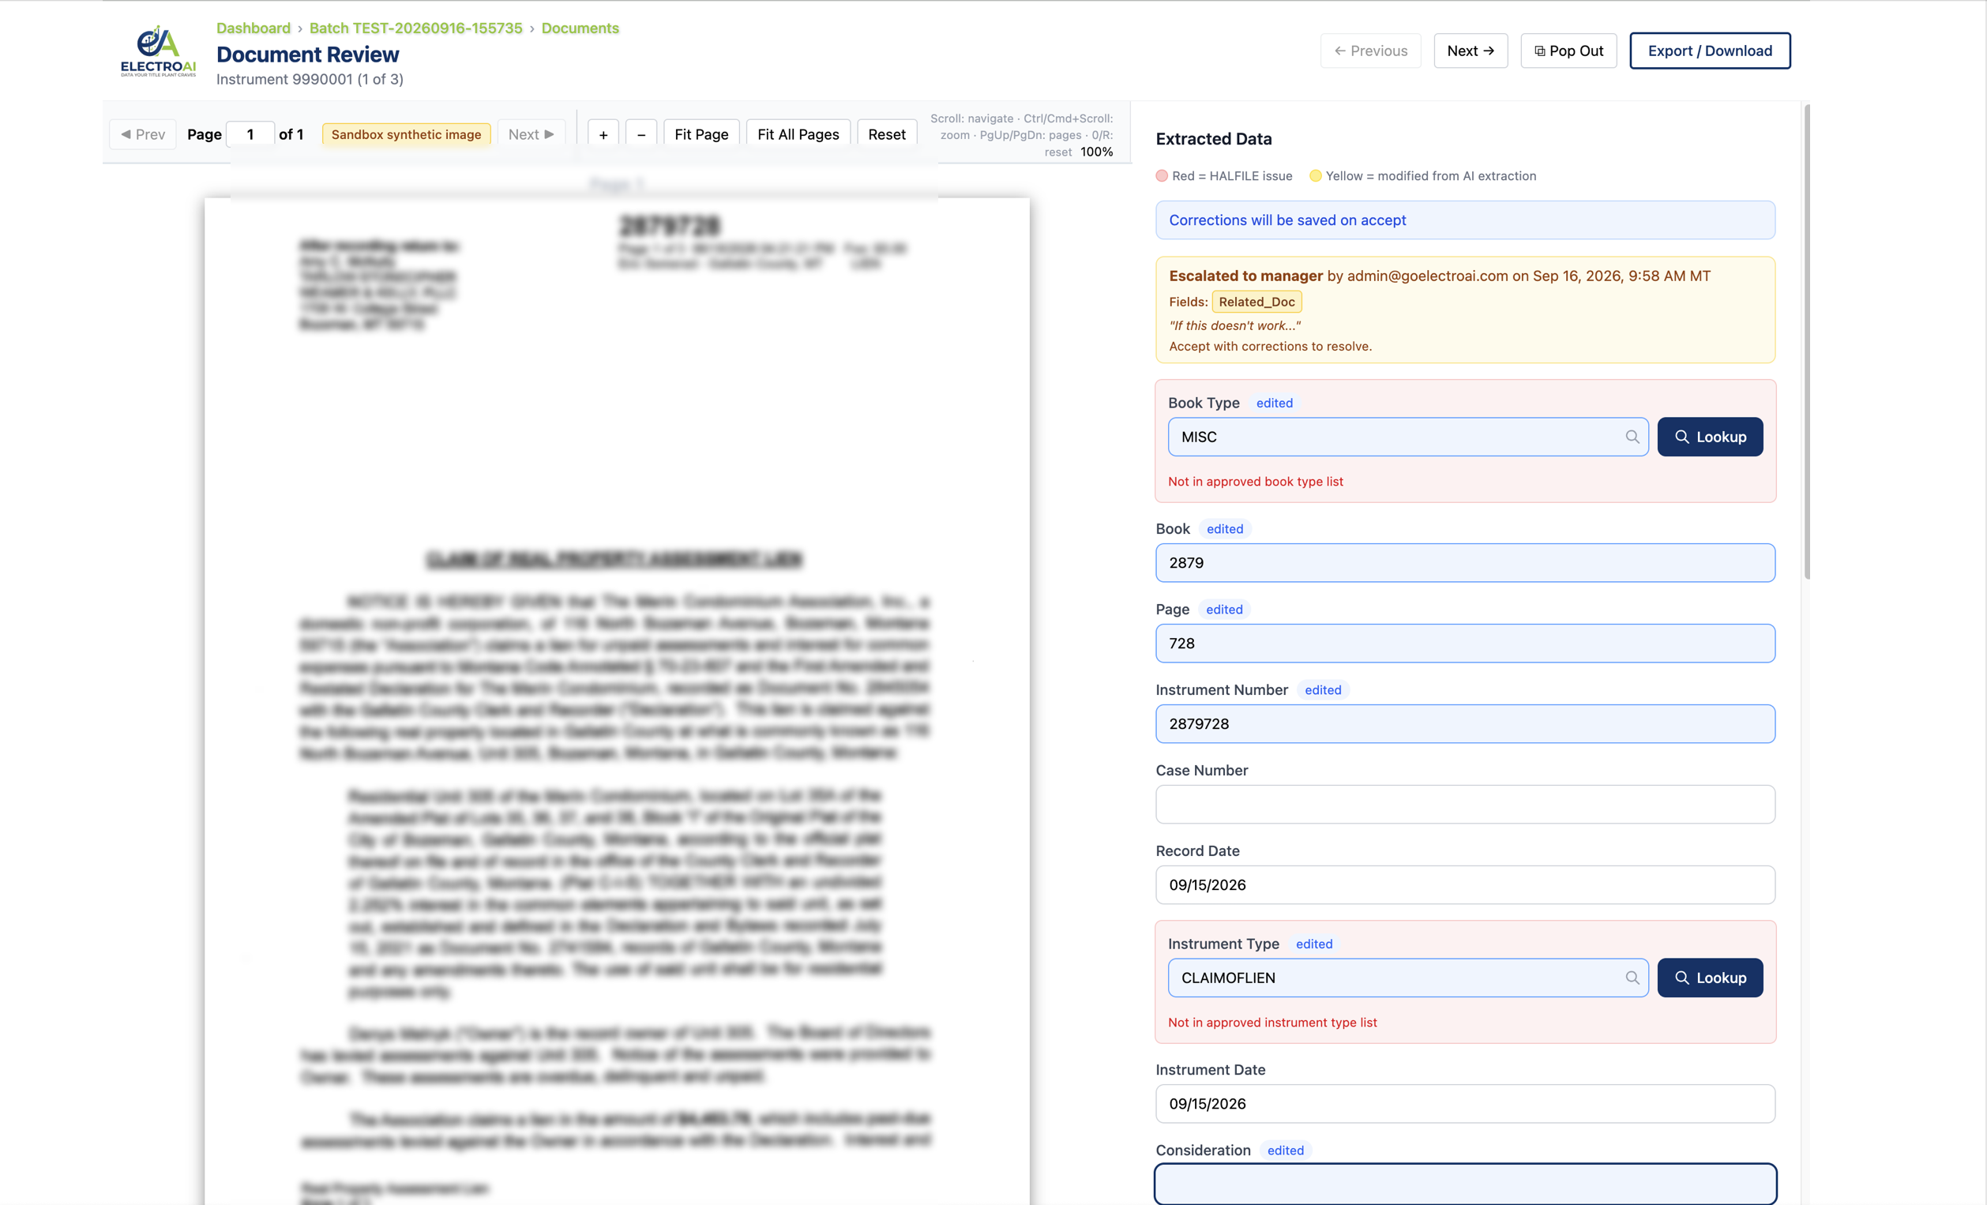Viewport: 1987px width, 1205px height.
Task: Click the red HALFILE issue legend dot
Action: (x=1162, y=176)
